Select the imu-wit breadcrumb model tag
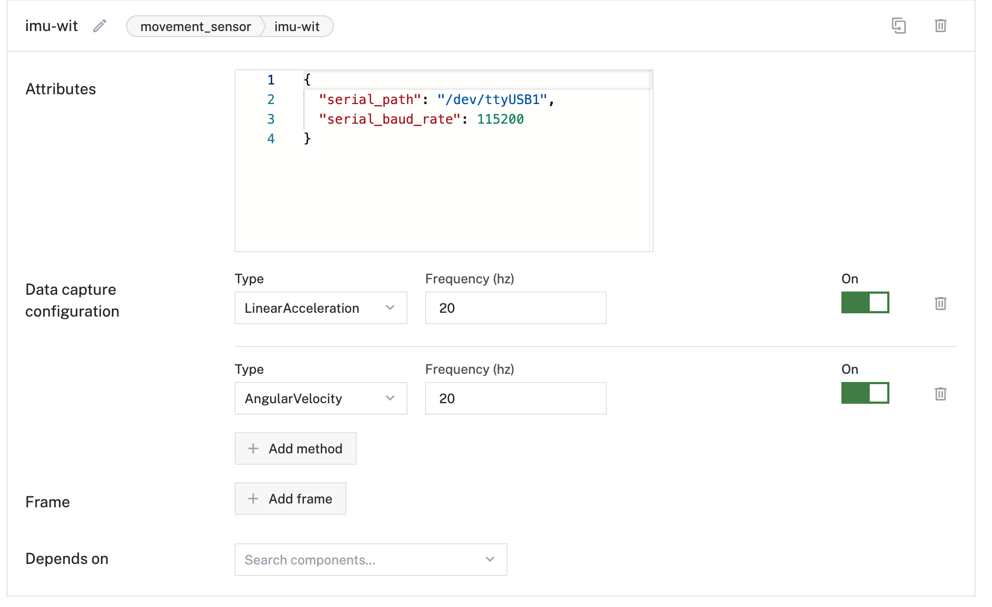 297,27
